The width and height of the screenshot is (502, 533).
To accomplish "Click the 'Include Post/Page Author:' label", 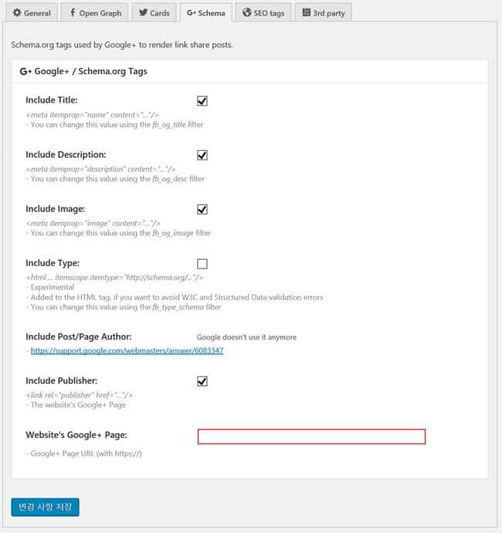I will pyautogui.click(x=79, y=337).
